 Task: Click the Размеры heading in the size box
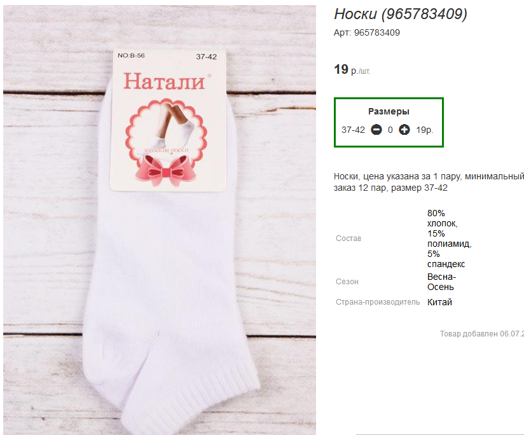[389, 111]
